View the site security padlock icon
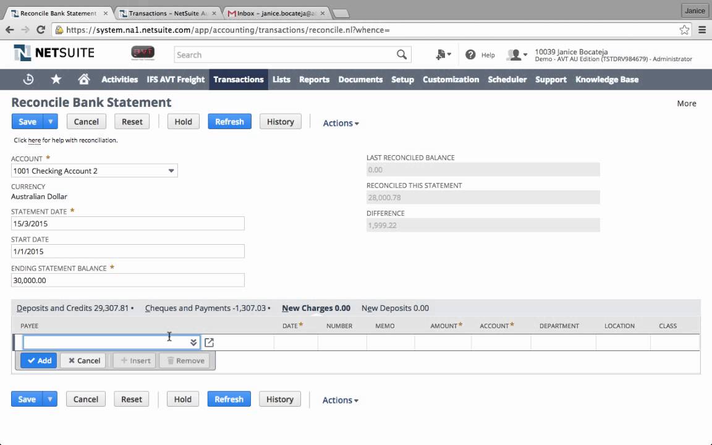This screenshot has height=445, width=712. (x=59, y=30)
